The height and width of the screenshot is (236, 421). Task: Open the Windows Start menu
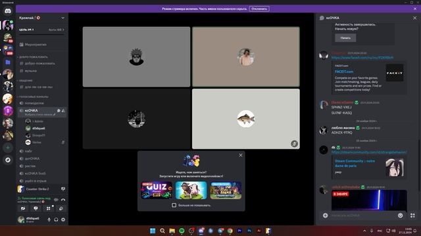coord(153,231)
